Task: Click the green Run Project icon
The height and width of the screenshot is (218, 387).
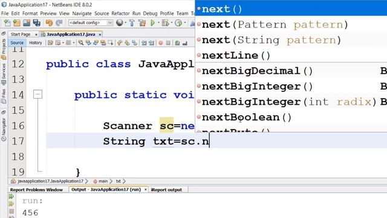Action: [152, 23]
